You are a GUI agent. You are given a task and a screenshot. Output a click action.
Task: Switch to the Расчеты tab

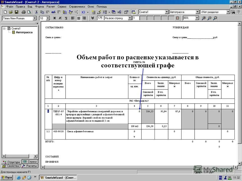point(29,166)
